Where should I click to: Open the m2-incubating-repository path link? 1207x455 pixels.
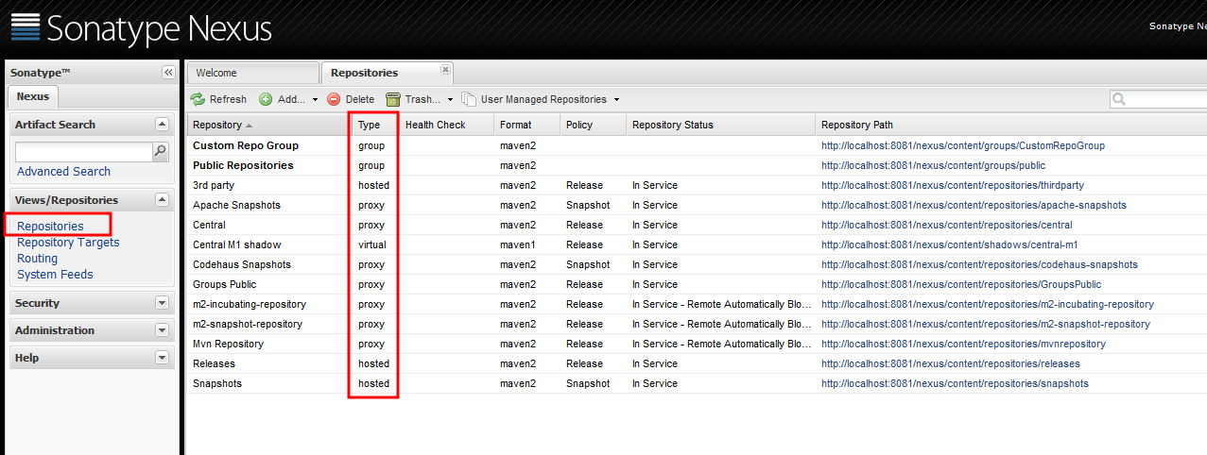point(988,304)
